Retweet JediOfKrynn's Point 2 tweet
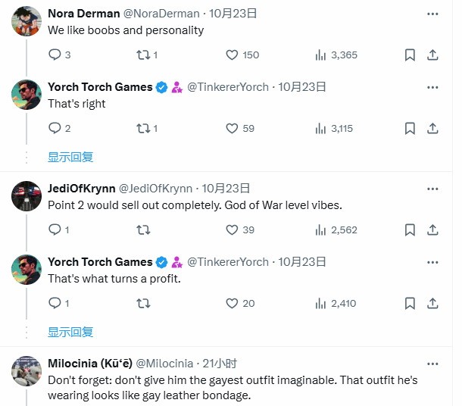The image size is (462, 406). tap(142, 230)
